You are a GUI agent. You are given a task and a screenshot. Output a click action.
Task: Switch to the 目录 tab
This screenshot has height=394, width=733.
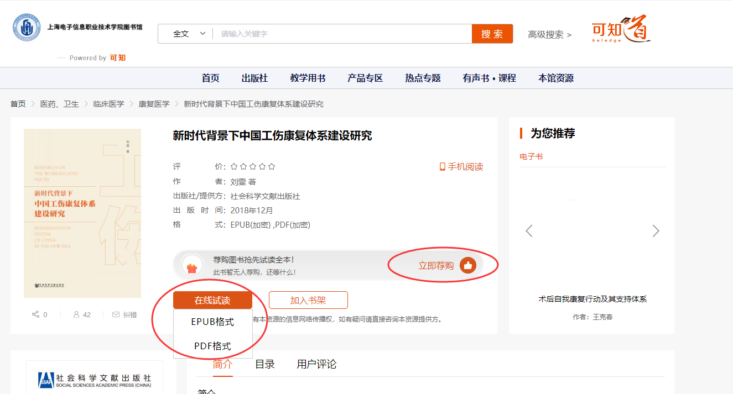(x=264, y=364)
